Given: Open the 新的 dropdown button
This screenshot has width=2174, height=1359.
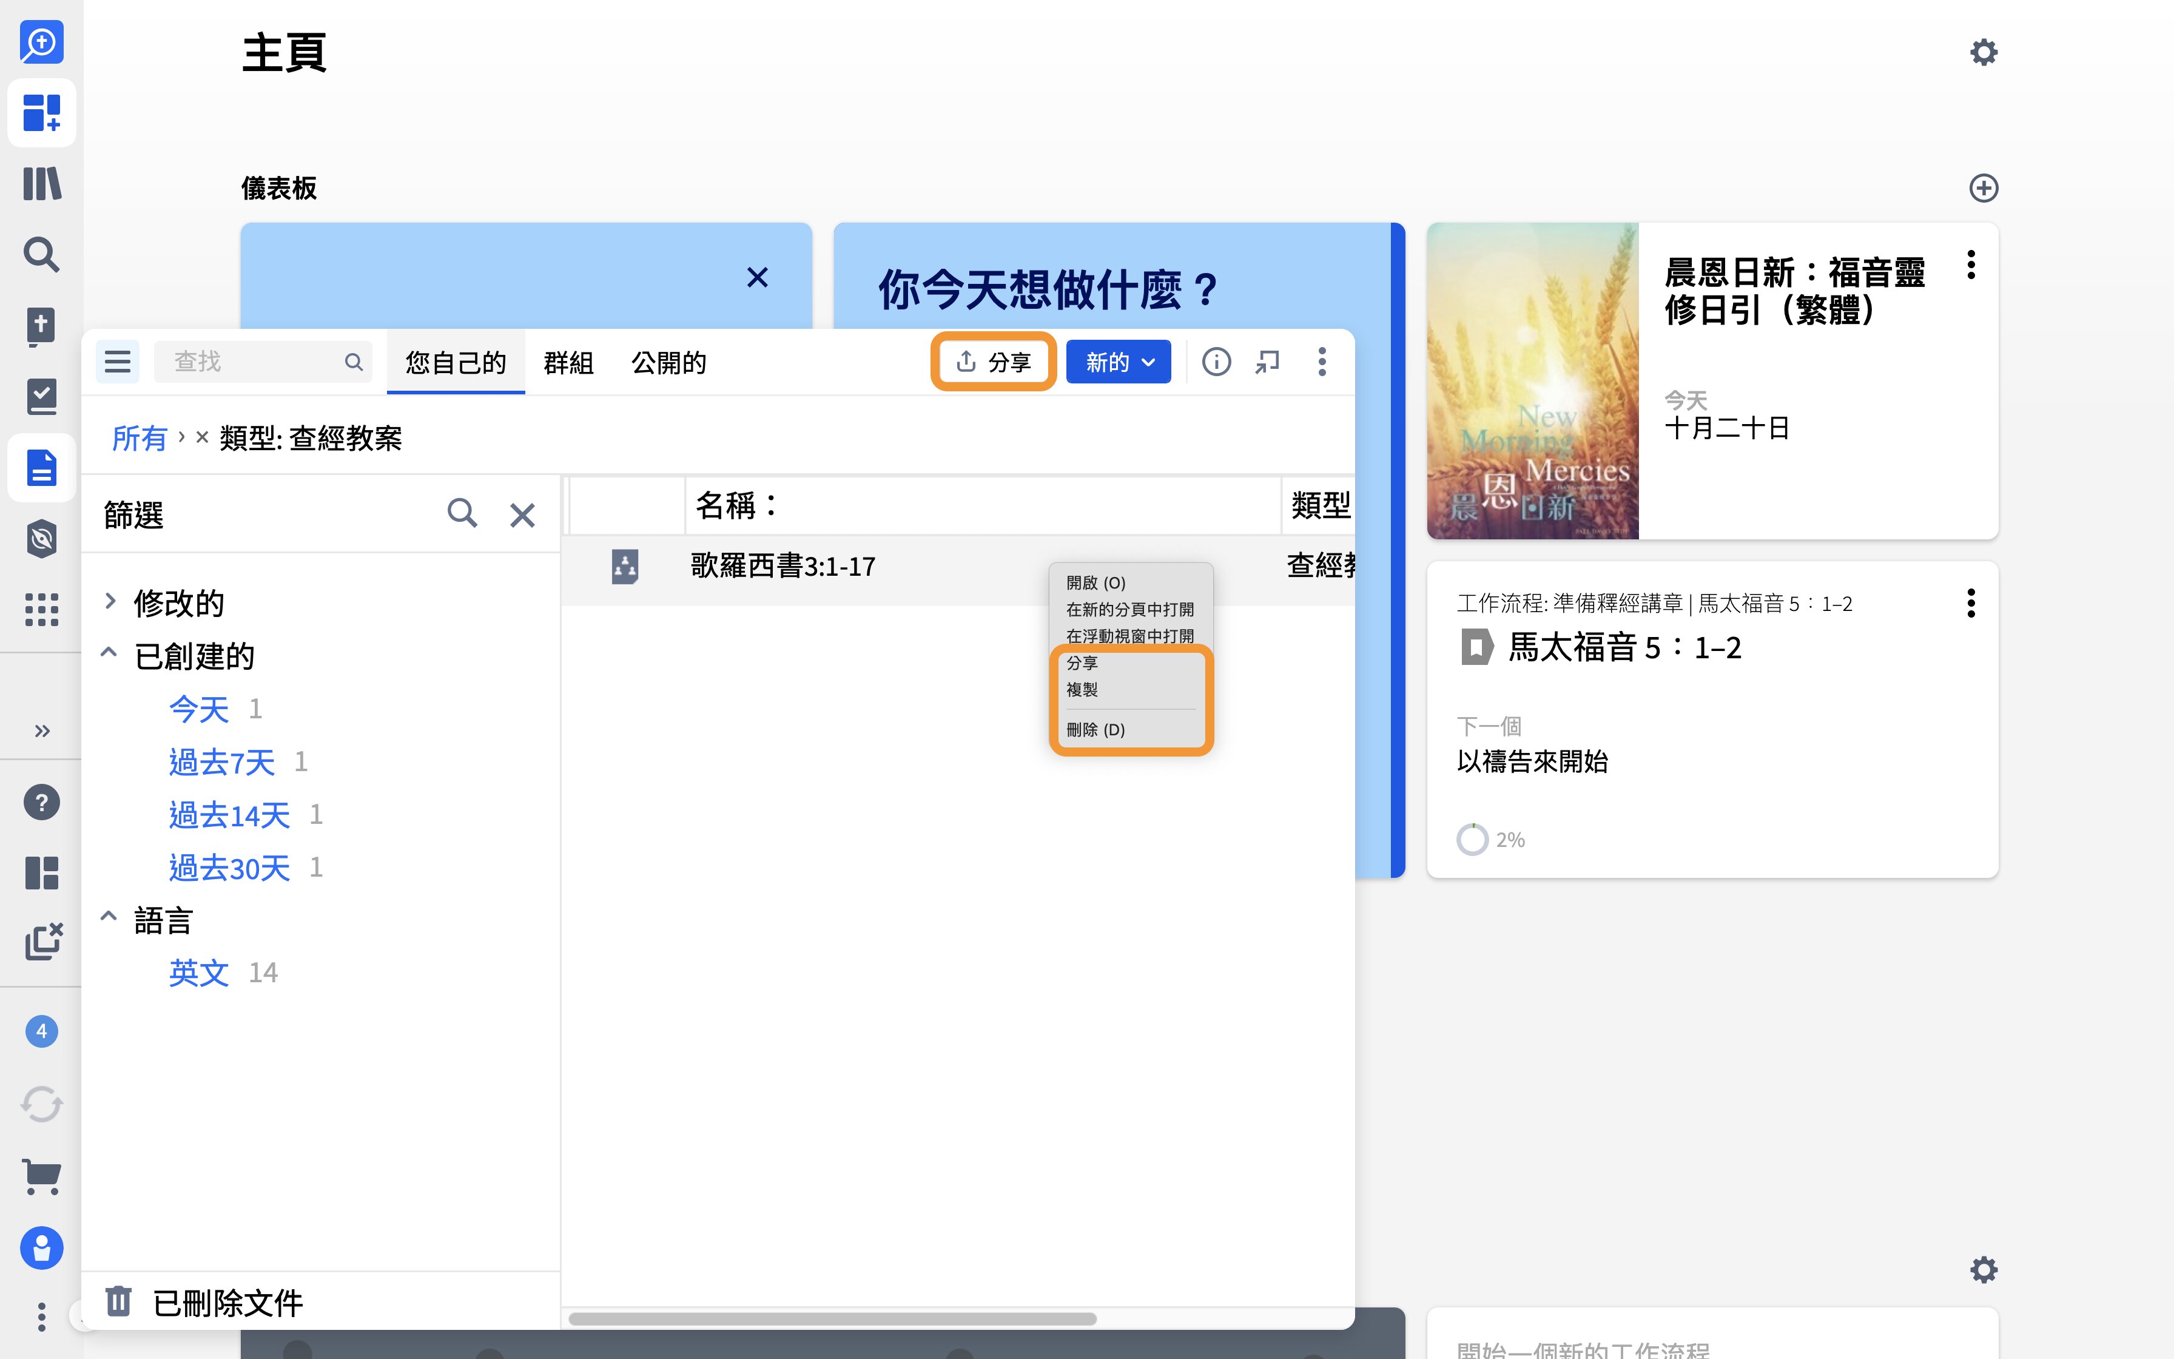Looking at the screenshot, I should click(1119, 362).
